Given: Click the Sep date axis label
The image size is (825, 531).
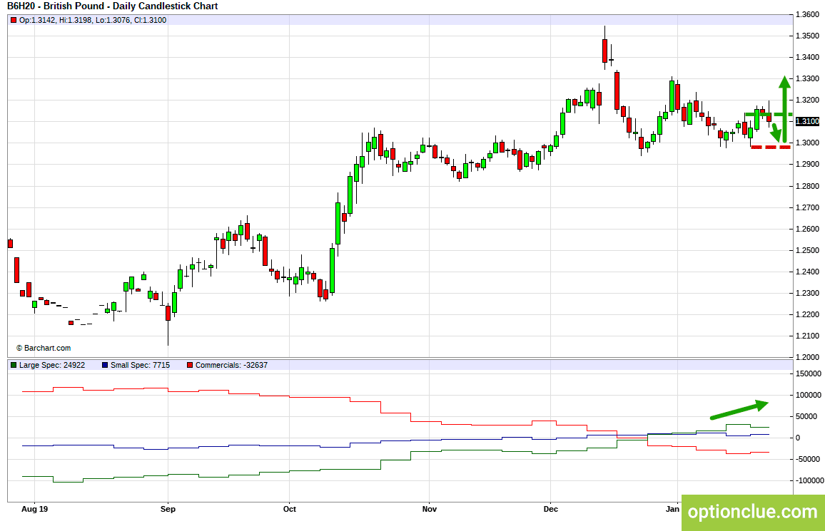Looking at the screenshot, I should point(168,509).
